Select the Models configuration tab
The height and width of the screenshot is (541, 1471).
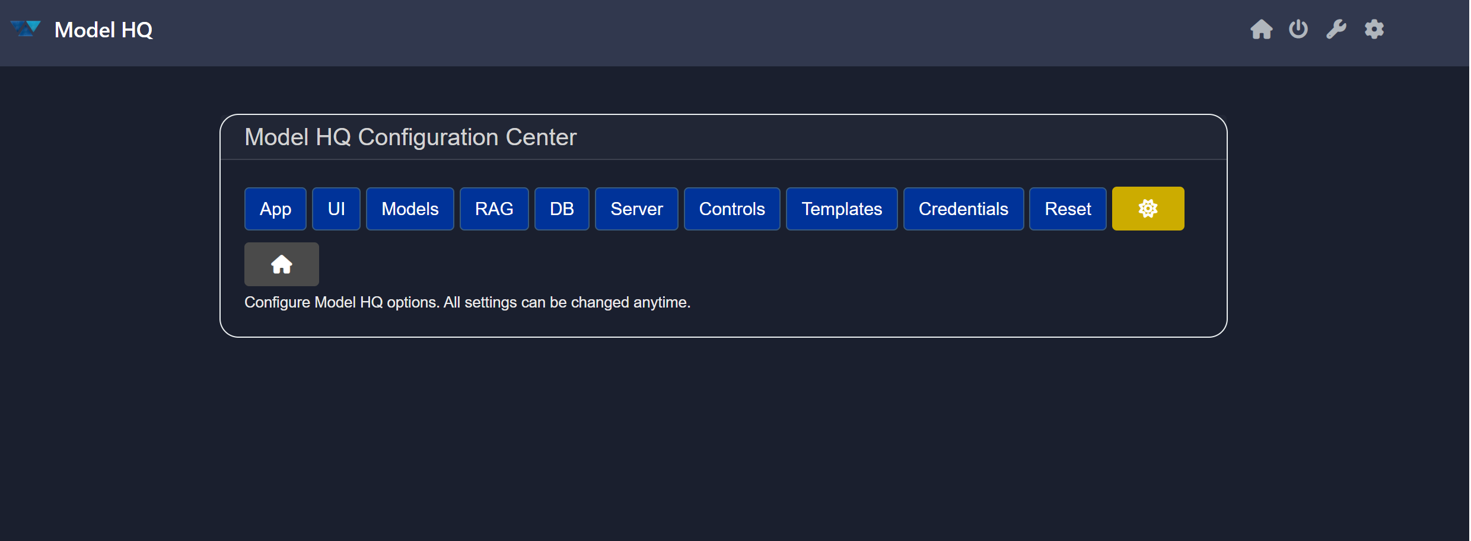click(x=410, y=209)
